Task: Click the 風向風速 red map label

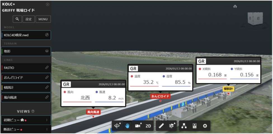Action: 93,112
